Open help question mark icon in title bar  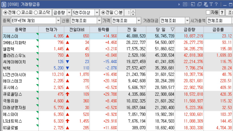[216, 4]
